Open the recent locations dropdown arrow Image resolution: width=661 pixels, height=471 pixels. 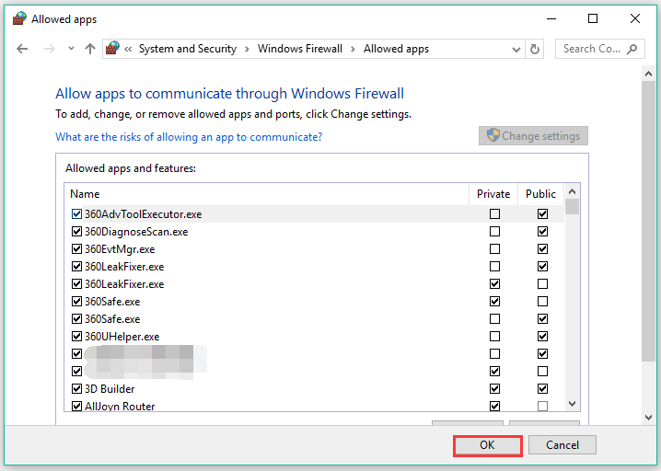click(71, 49)
